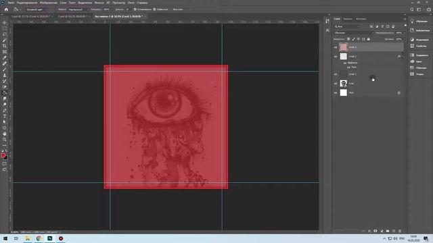The width and height of the screenshot is (433, 243).
Task: Add layer style fx icon at panel bottom
Action: coord(369,231)
